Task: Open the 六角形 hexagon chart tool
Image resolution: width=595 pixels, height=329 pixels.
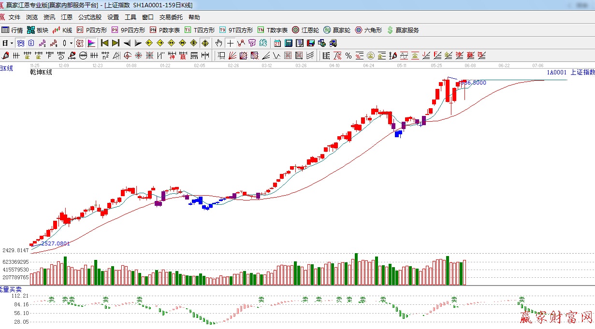Action: (x=368, y=30)
